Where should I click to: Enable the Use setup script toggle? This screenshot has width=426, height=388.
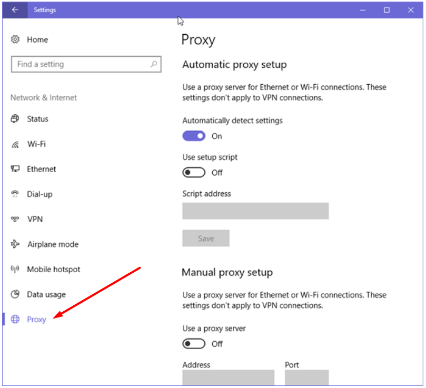click(194, 173)
